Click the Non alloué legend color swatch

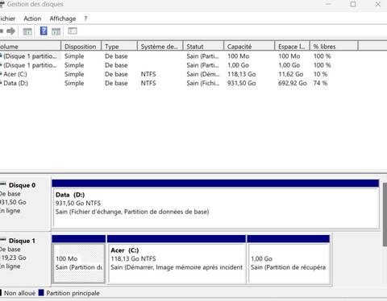(x=1, y=293)
